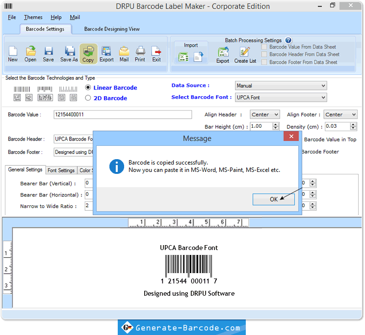Open the Themes menu
Screen dimensions: 365x335
[33, 17]
